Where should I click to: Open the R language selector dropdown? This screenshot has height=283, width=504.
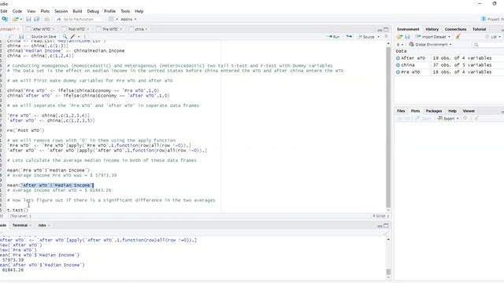400,45
